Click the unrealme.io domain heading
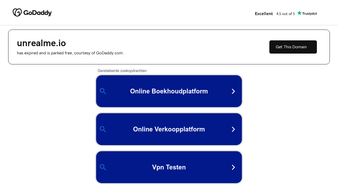338x190 pixels. (x=41, y=43)
